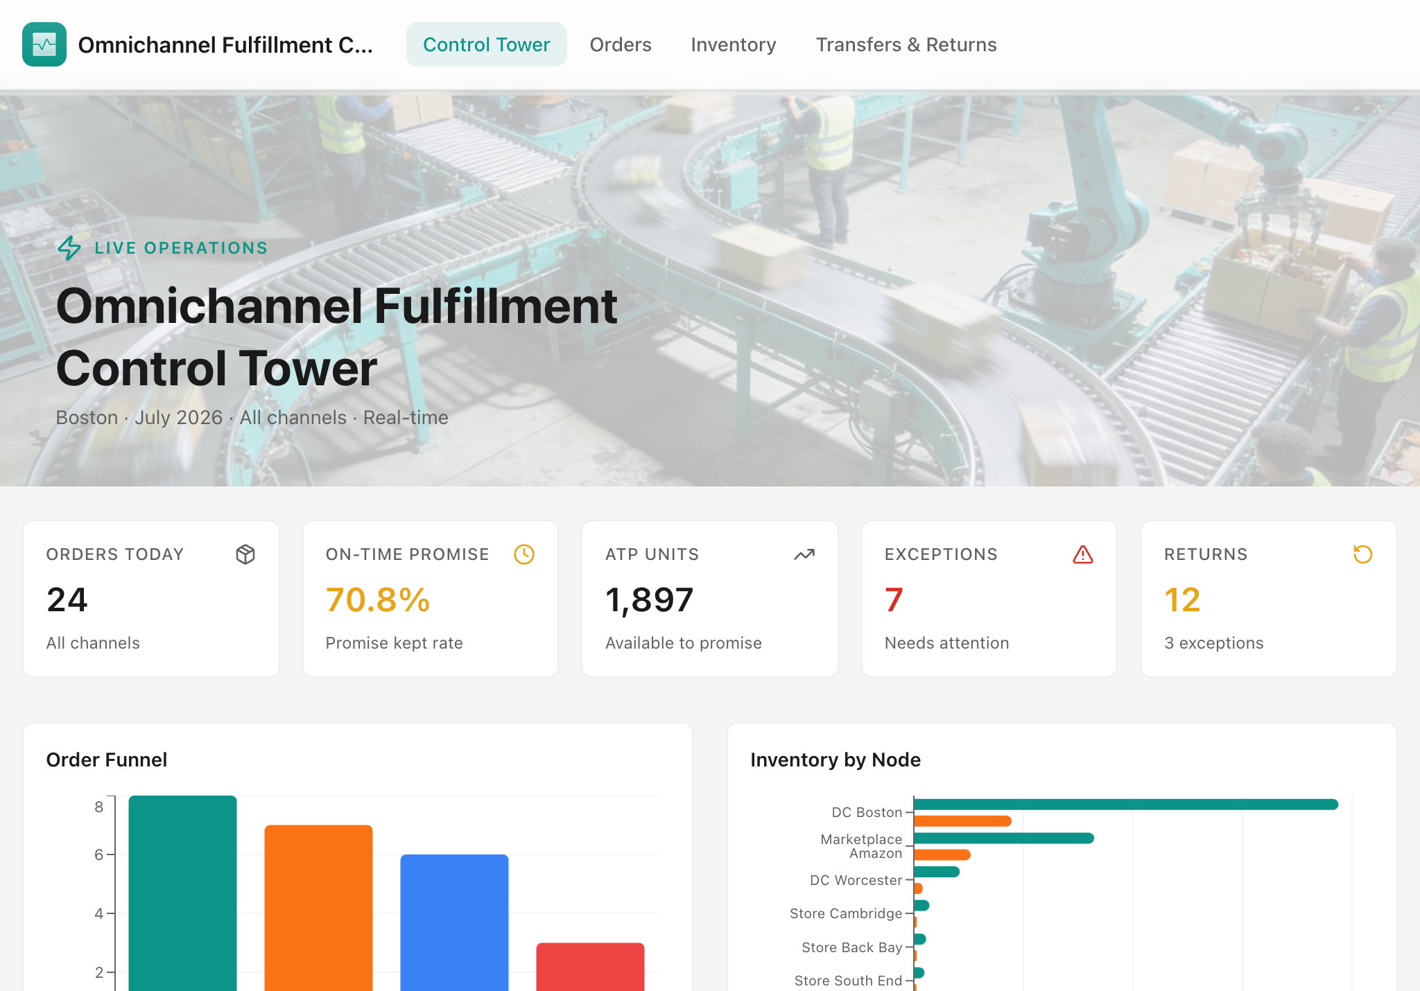Click the green app logo icon
Viewport: 1420px width, 991px height.
tap(44, 44)
